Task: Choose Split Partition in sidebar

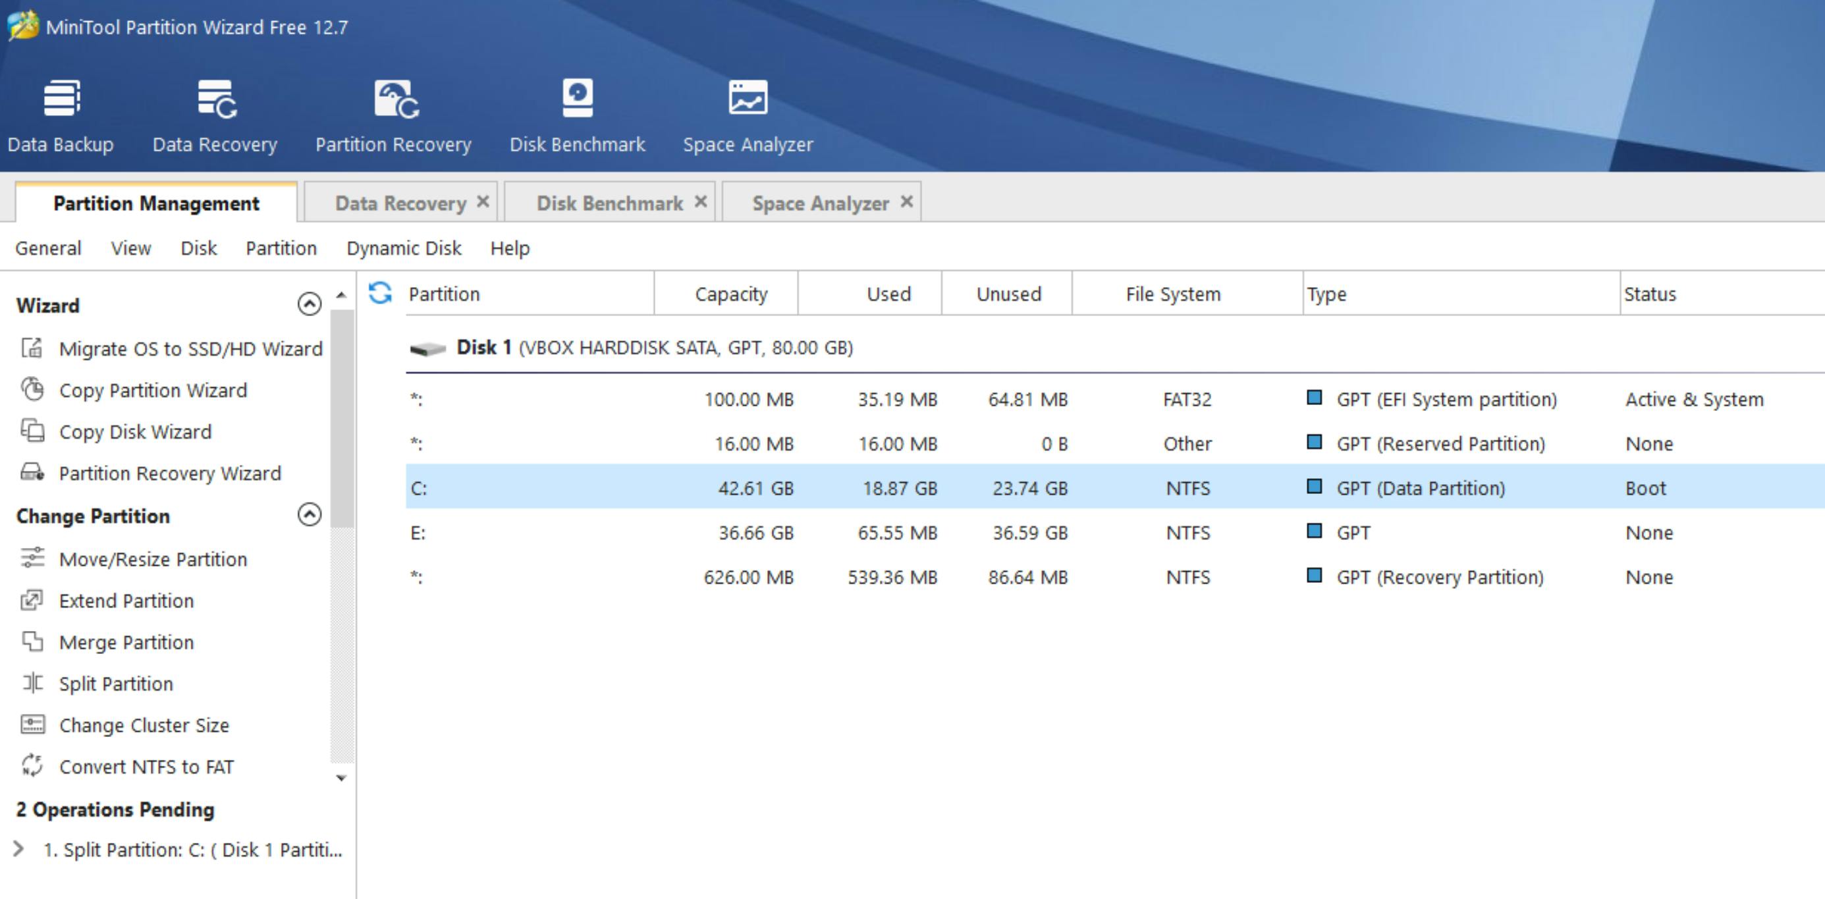Action: pos(115,684)
